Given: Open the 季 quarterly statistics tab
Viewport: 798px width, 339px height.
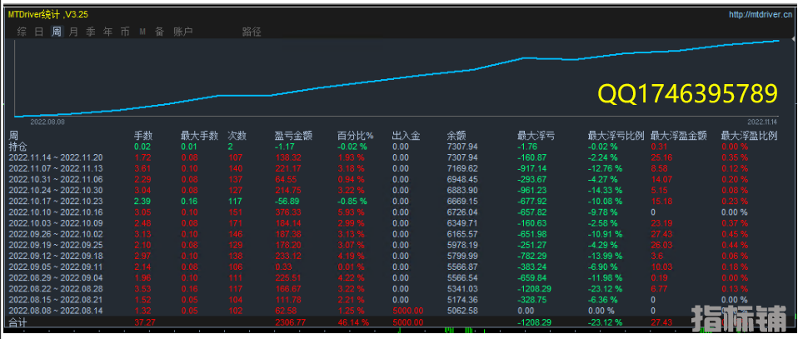Looking at the screenshot, I should (x=91, y=32).
